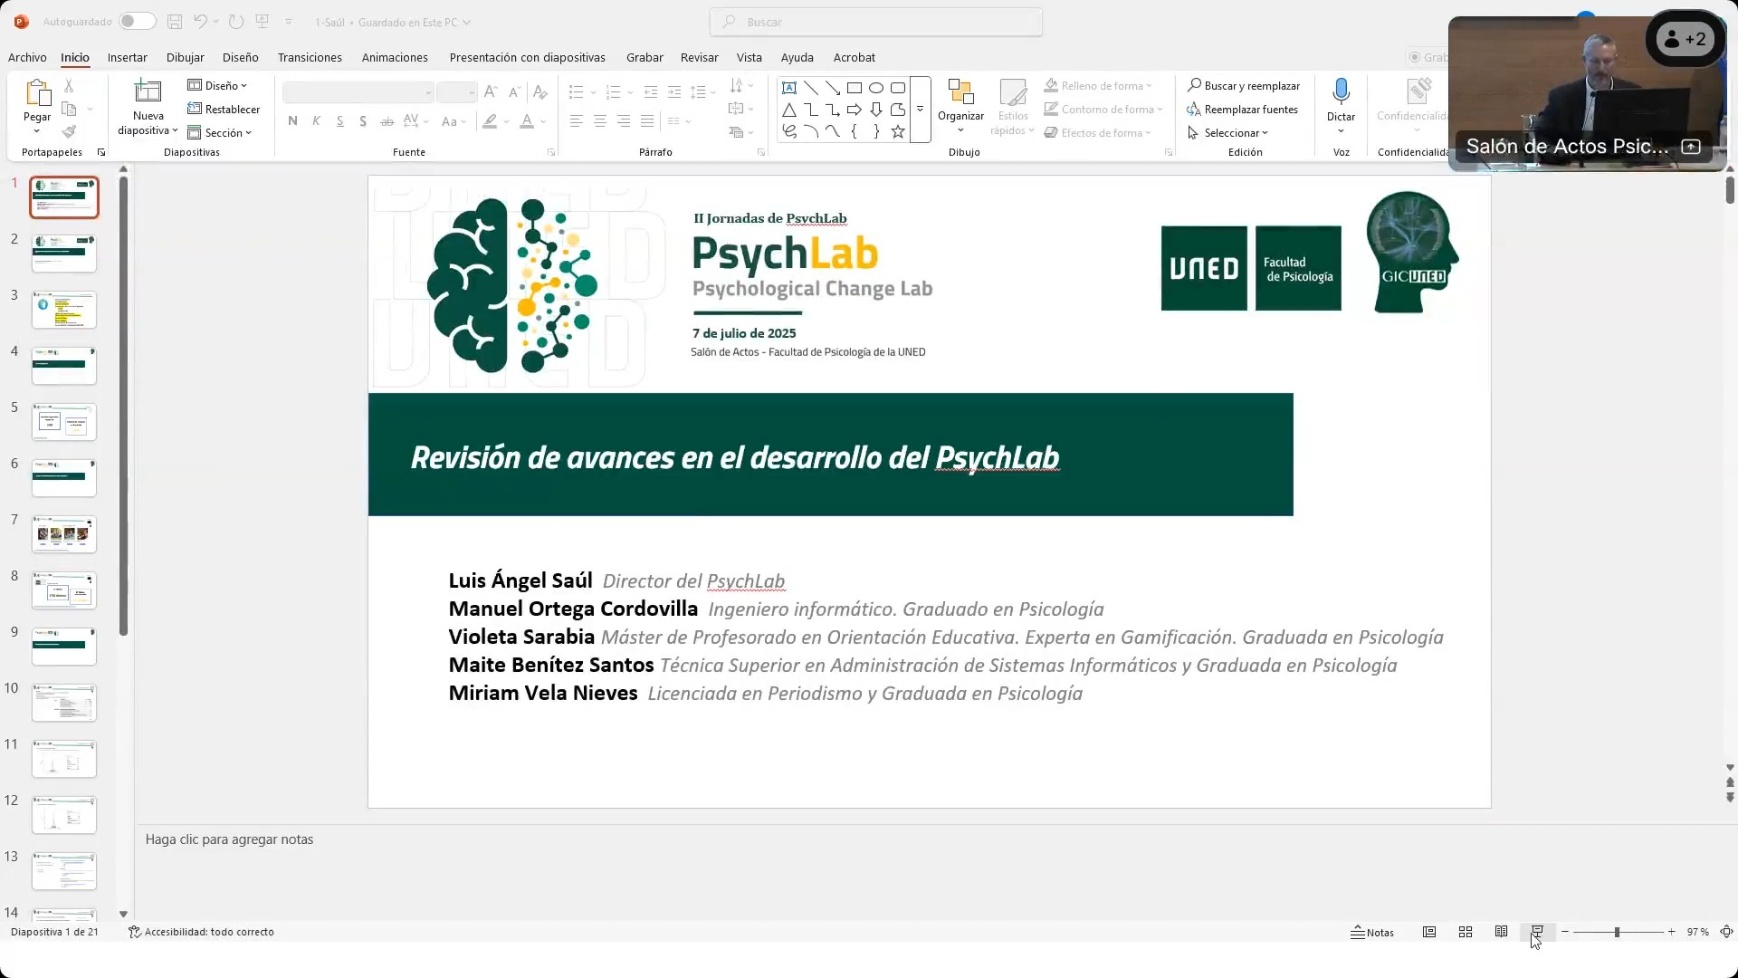
Task: Click notes area 'Haga clic para agregar notas'
Action: 229,839
